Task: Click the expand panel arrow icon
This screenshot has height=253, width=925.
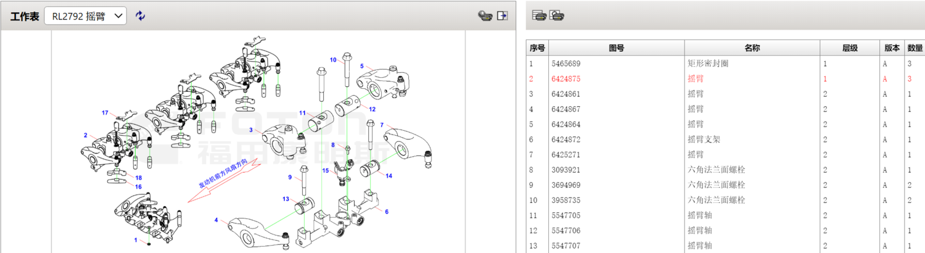Action: pos(503,16)
